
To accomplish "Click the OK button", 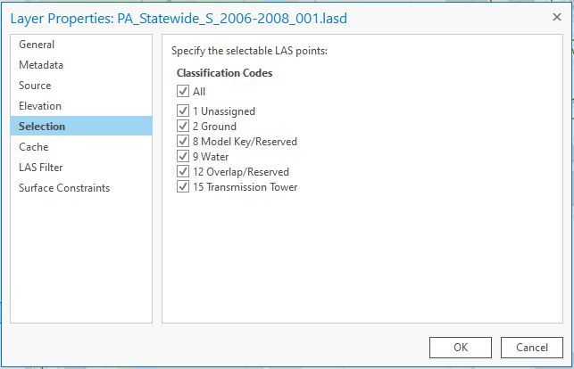I will click(x=461, y=347).
